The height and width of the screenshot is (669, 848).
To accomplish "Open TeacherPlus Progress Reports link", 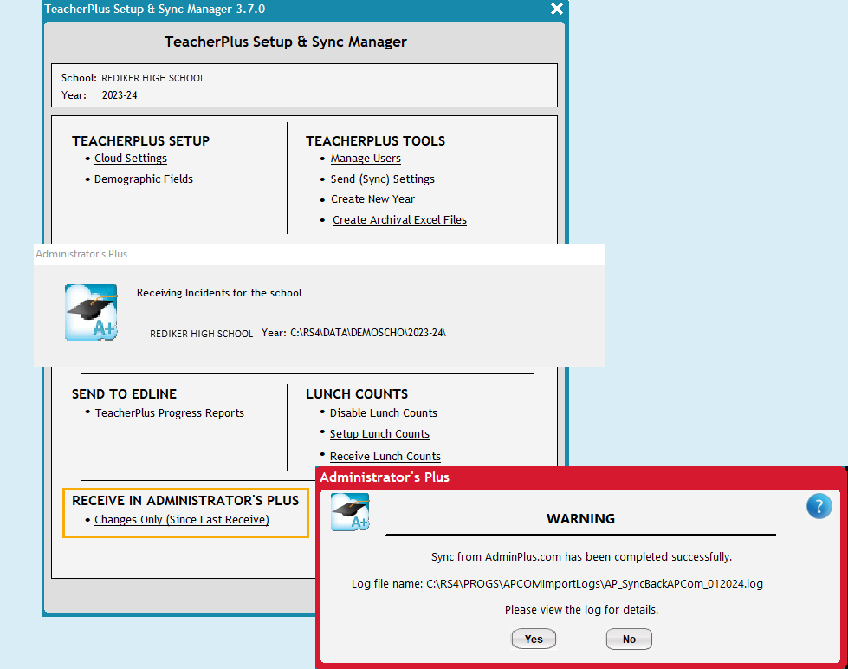I will (169, 412).
